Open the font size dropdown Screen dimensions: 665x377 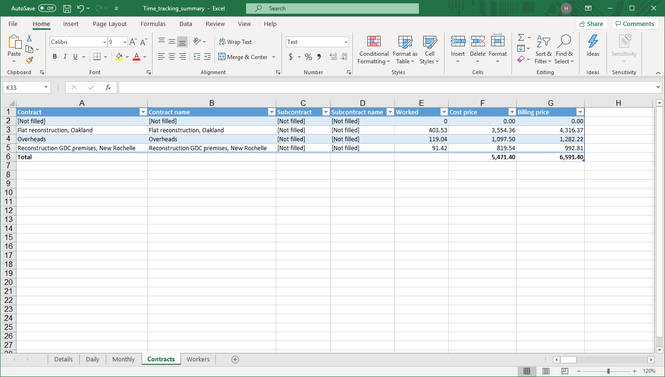125,42
